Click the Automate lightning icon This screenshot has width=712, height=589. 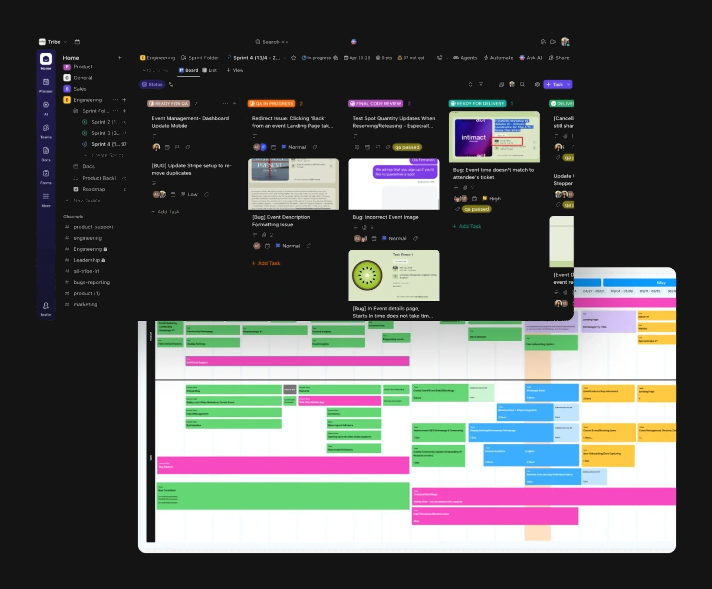tap(486, 58)
